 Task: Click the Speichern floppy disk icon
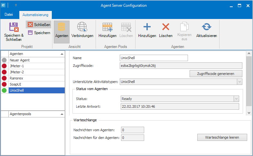pyautogui.click(x=30, y=32)
